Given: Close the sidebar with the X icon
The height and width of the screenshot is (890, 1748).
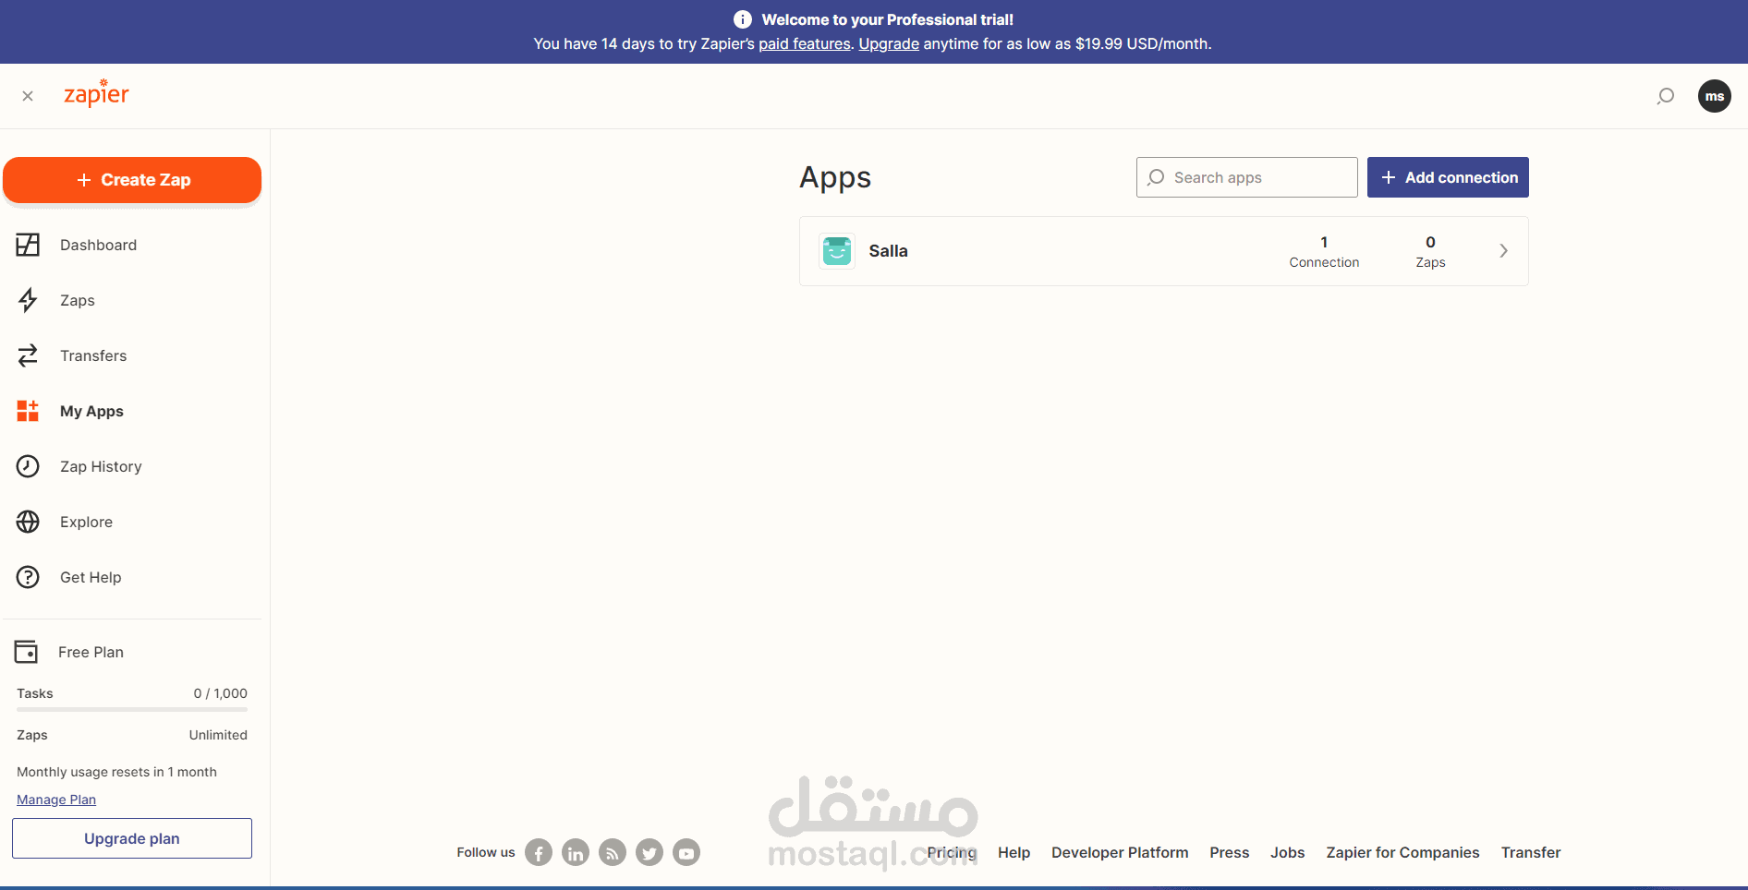Looking at the screenshot, I should point(28,96).
